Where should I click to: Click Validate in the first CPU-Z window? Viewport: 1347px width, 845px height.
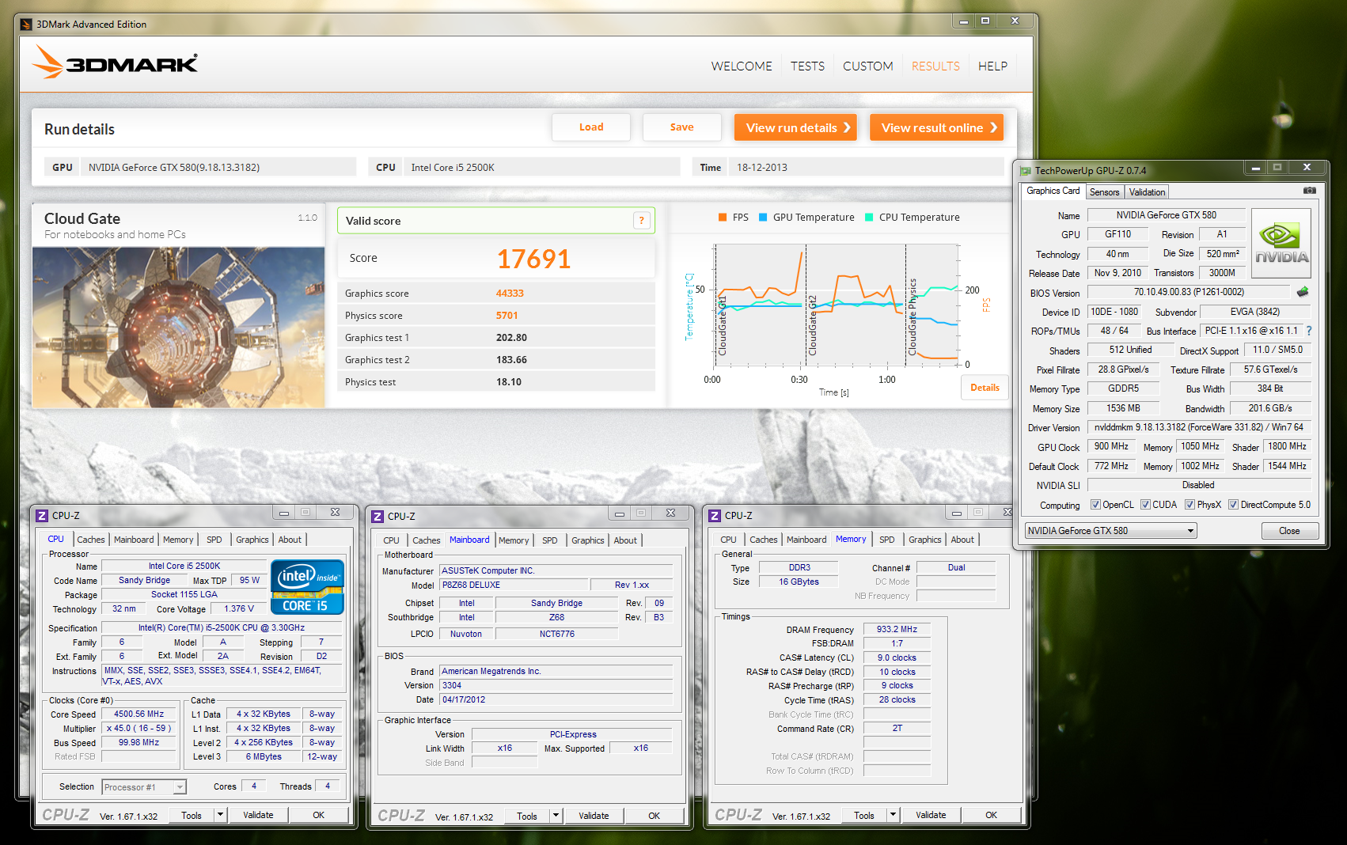(x=258, y=815)
